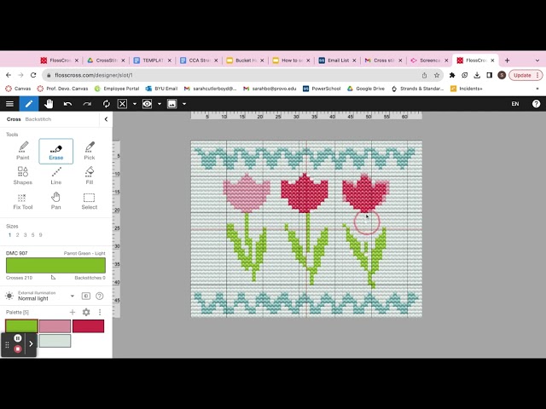This screenshot has height=409, width=546.
Task: Select the Erase tool
Action: click(56, 151)
